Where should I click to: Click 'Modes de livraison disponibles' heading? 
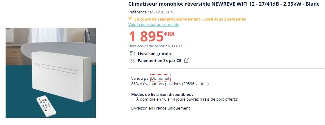pos(162,94)
